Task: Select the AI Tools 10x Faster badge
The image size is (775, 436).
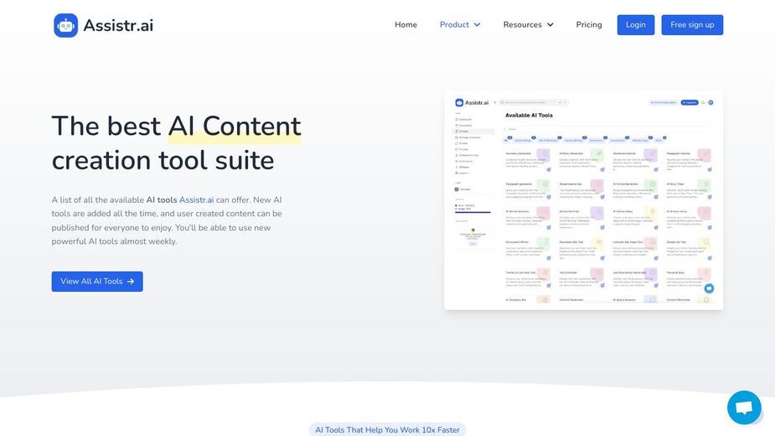Action: coord(387,429)
